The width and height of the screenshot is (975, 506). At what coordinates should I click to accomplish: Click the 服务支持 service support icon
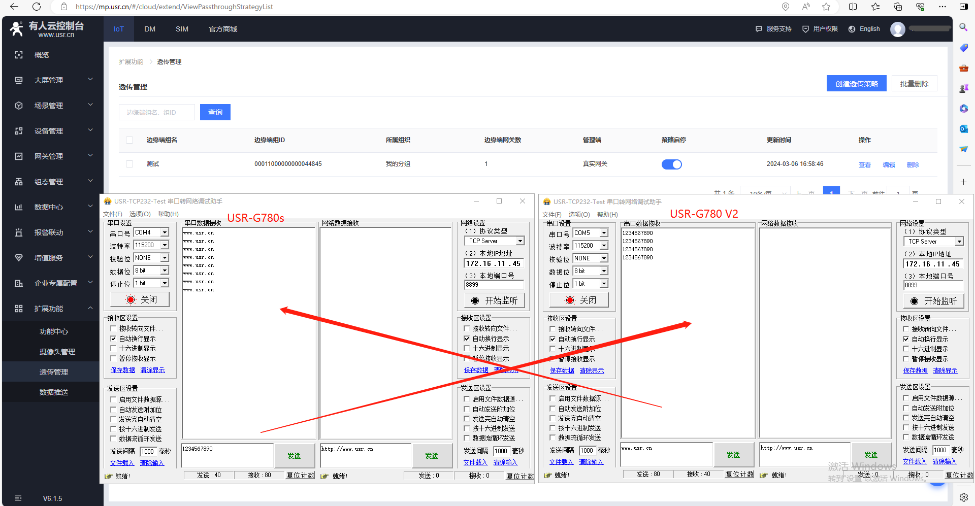[759, 29]
